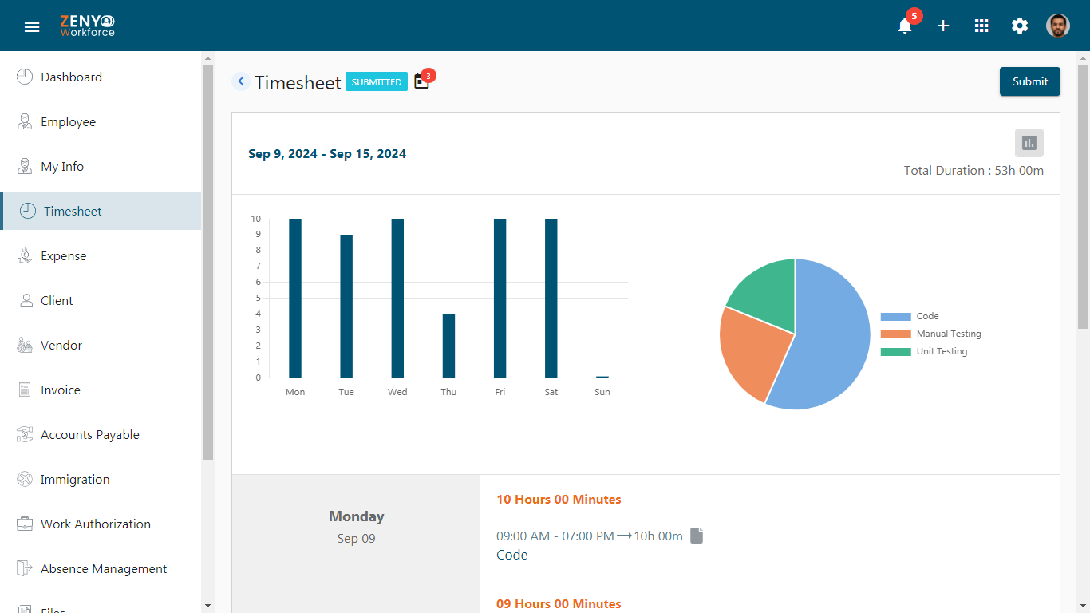The width and height of the screenshot is (1090, 613).
Task: Click the Timesheet clock icon in sidebar
Action: 28,211
